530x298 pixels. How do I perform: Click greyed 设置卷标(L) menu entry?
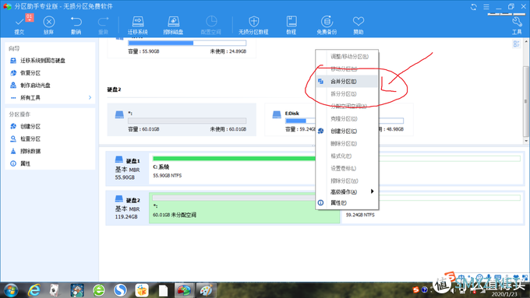pyautogui.click(x=347, y=168)
